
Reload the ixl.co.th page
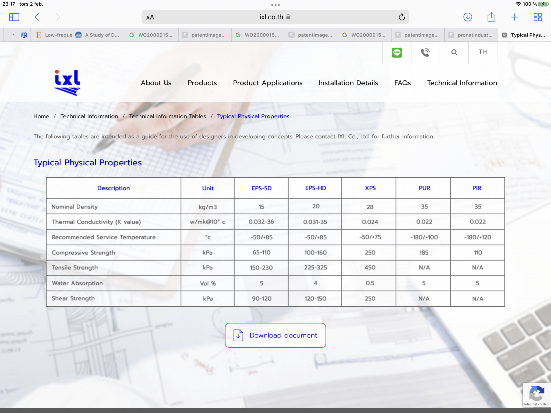(402, 17)
